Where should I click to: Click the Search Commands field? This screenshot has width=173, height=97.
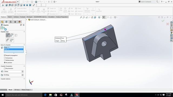(x=148, y=2)
